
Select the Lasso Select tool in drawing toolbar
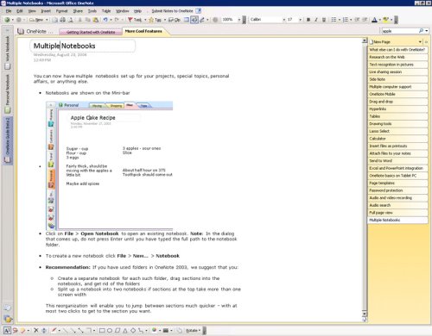point(15,330)
